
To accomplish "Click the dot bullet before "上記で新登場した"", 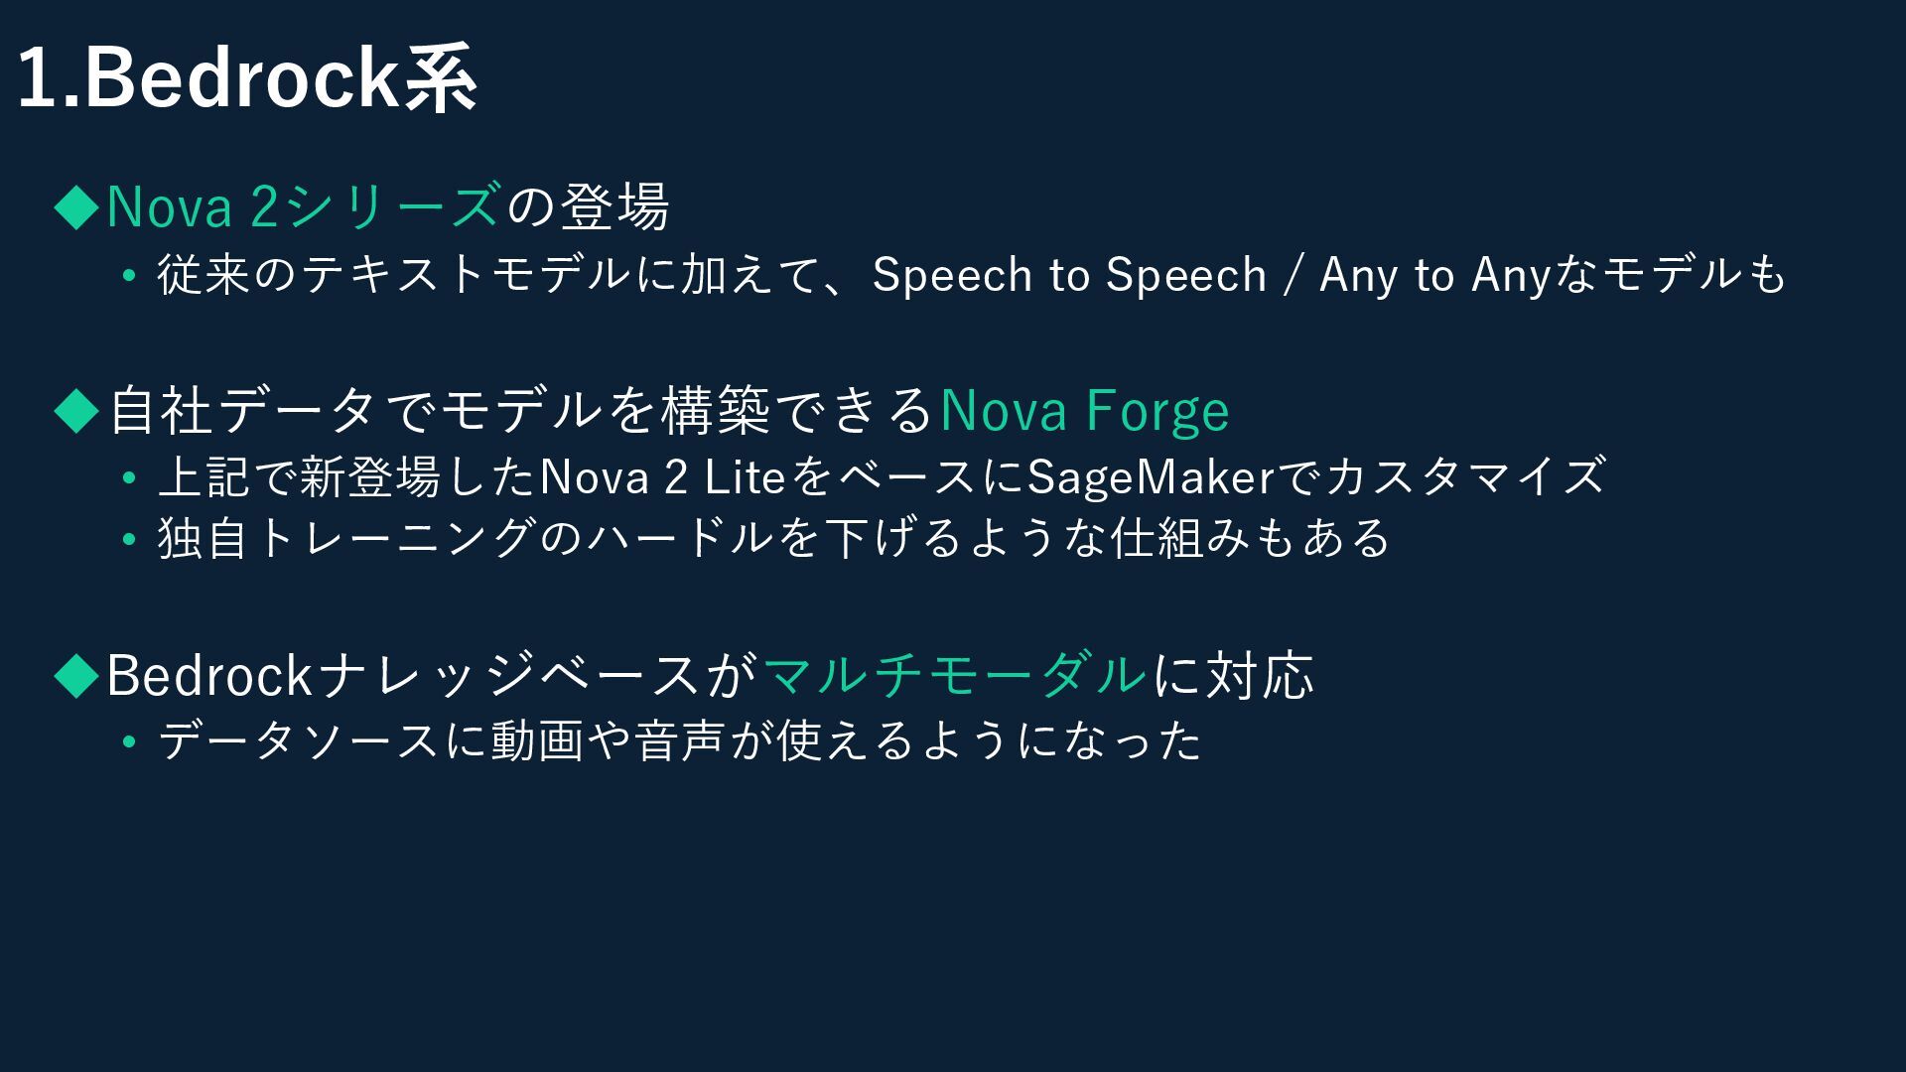I will point(128,478).
